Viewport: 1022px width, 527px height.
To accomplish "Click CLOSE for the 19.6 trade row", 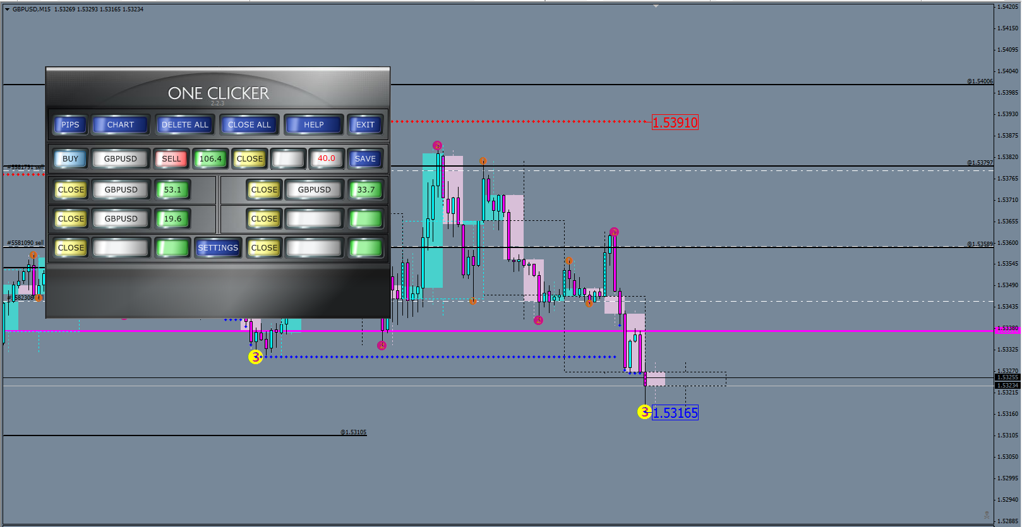I will [71, 218].
